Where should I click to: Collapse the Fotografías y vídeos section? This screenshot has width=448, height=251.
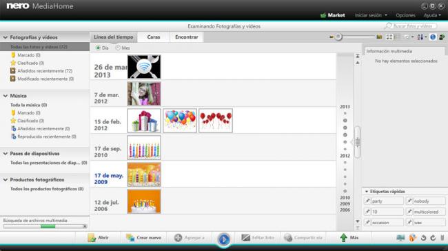pyautogui.click(x=6, y=37)
